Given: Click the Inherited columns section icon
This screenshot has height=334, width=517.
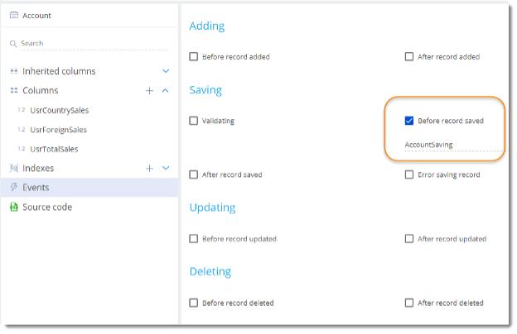Looking at the screenshot, I should 13,72.
